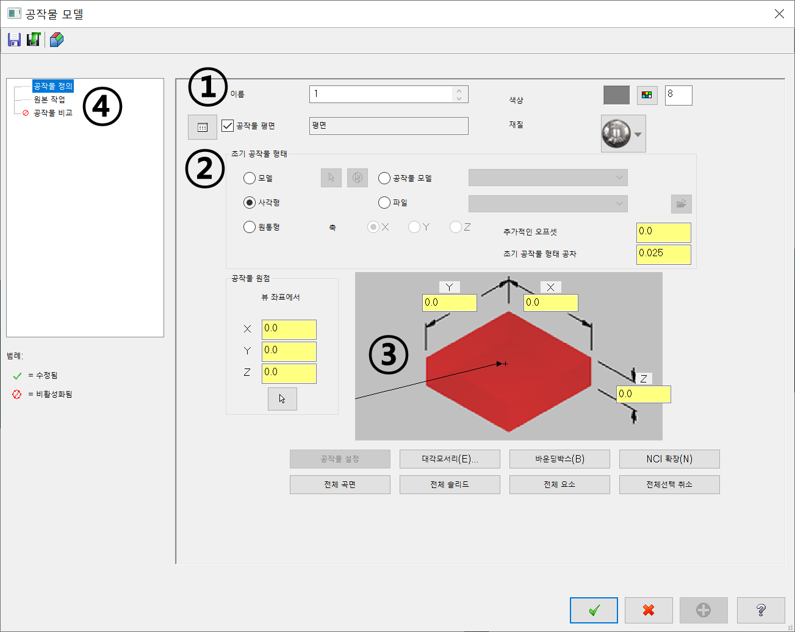Click the origin Y coordinate field
This screenshot has width=795, height=632.
(289, 351)
